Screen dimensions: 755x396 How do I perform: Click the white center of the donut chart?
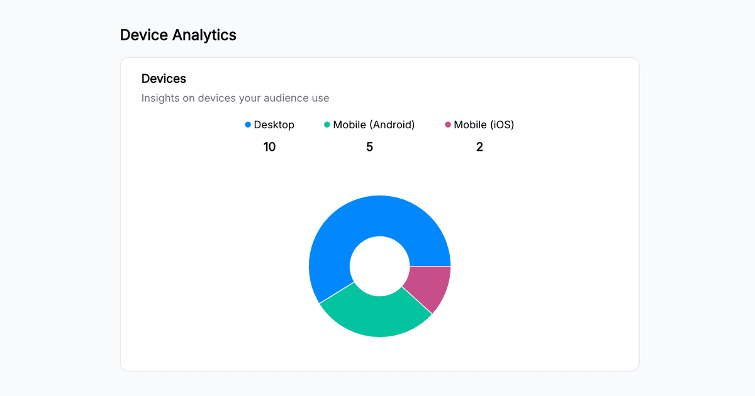(379, 266)
